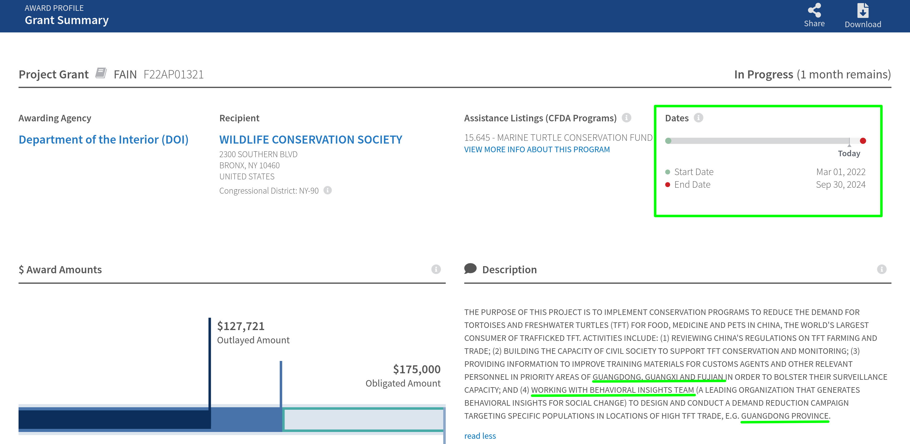This screenshot has height=444, width=910.
Task: Select address line 2300 SOUTHERN BLVD
Action: click(258, 154)
